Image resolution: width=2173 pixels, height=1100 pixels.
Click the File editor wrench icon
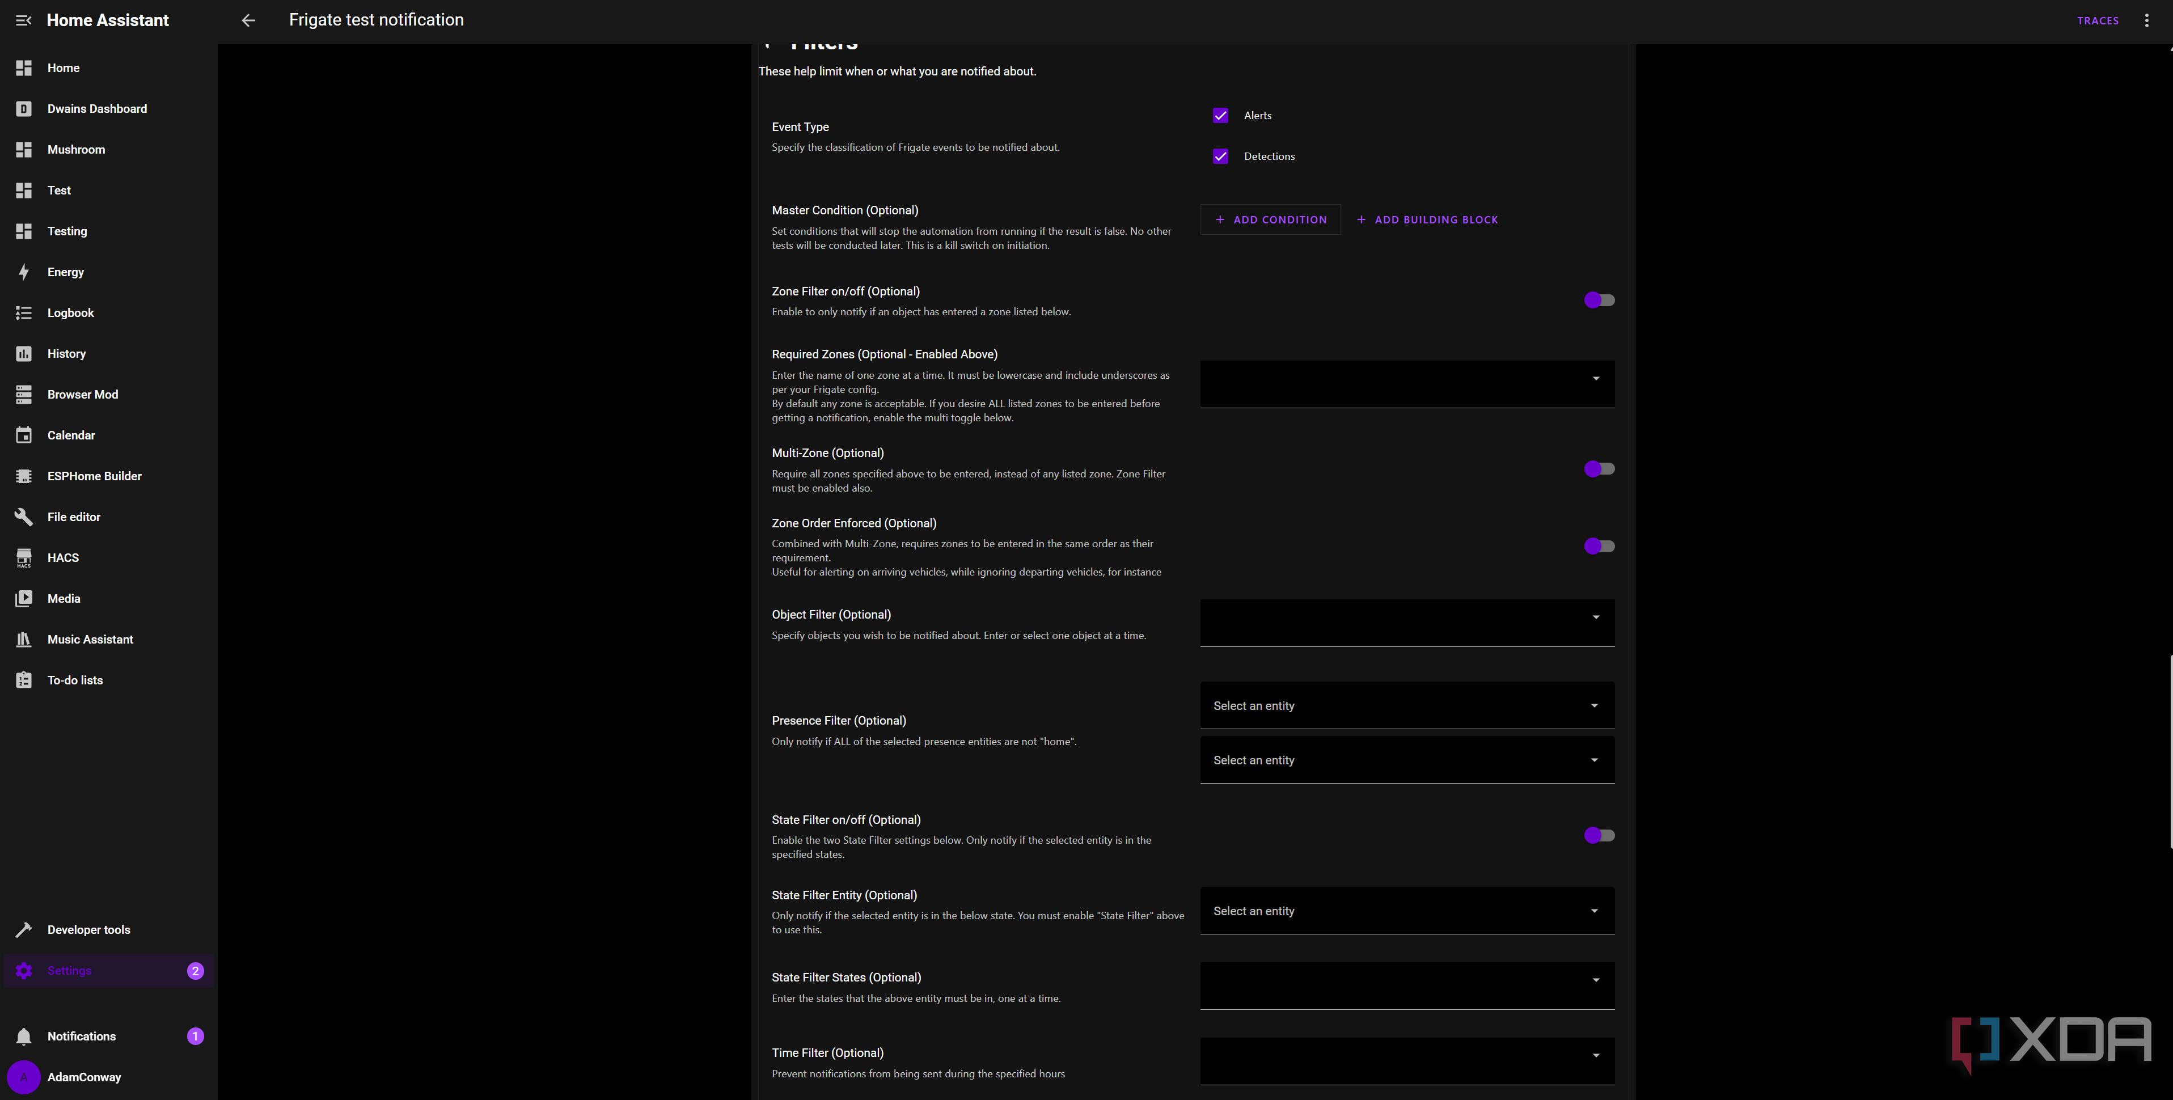coord(24,517)
